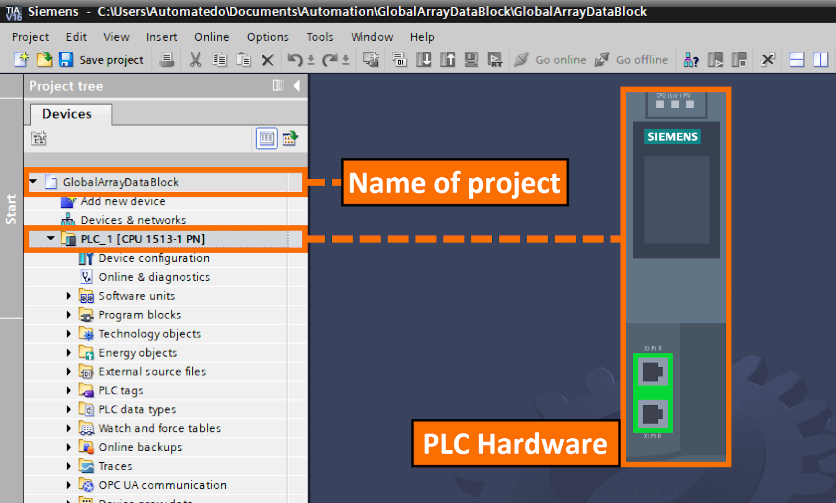836x503 pixels.
Task: Click the Stop CPU icon
Action: [x=739, y=60]
